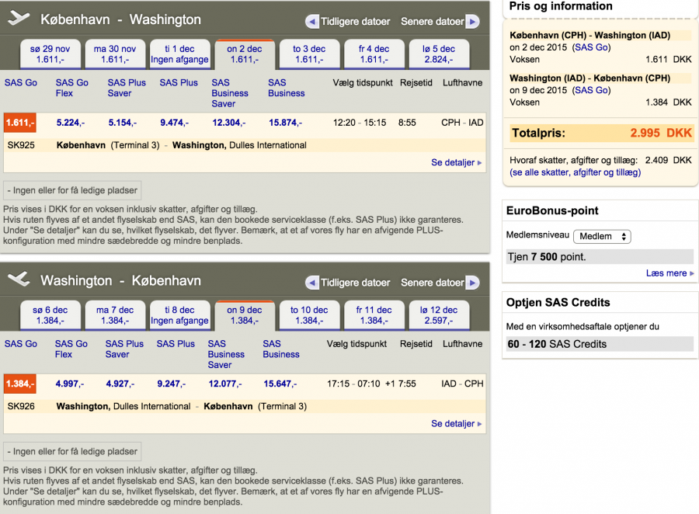Select the fr 11 dec return tab
The height and width of the screenshot is (514, 699).
(374, 316)
